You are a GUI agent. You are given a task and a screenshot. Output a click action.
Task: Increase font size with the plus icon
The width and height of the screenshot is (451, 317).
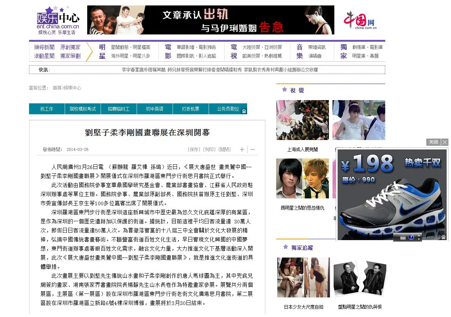pos(242,149)
